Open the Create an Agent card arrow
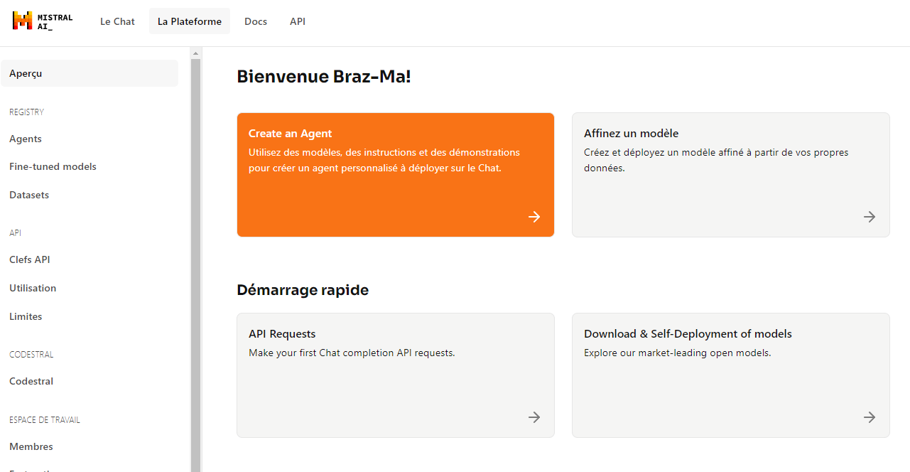The height and width of the screenshot is (472, 910). click(x=533, y=217)
